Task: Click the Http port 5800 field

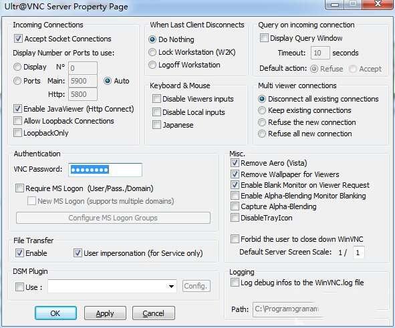Action: [x=83, y=94]
